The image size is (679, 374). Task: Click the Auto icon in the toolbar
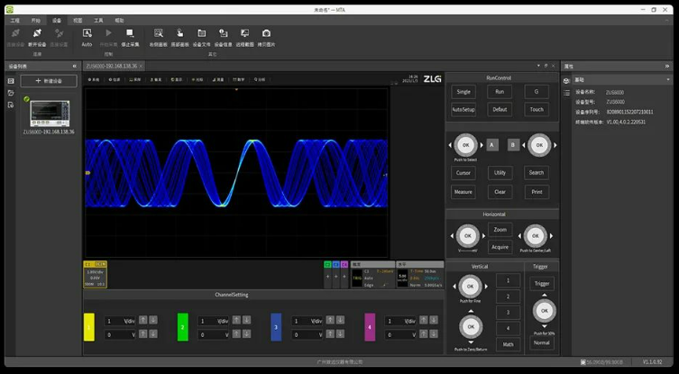(x=87, y=33)
